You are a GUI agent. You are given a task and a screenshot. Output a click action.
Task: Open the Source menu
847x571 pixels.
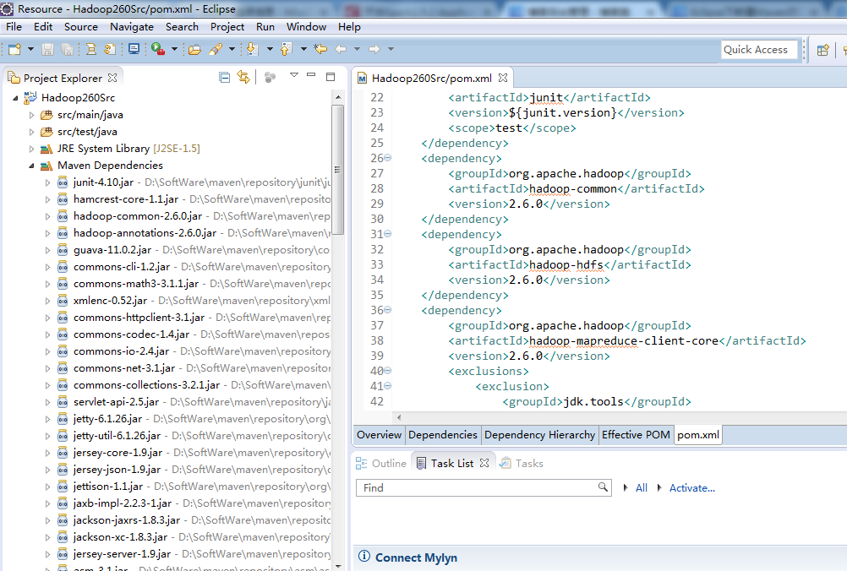point(81,26)
